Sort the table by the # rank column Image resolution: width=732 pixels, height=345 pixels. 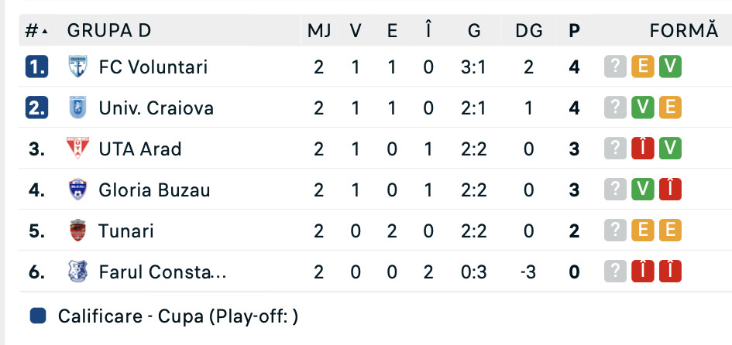click(x=36, y=31)
